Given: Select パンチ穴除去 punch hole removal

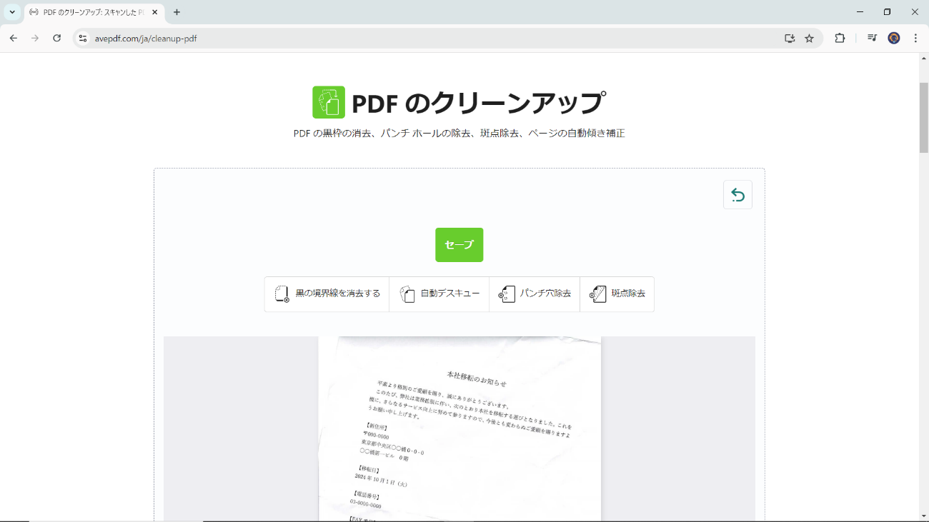Looking at the screenshot, I should click(535, 294).
